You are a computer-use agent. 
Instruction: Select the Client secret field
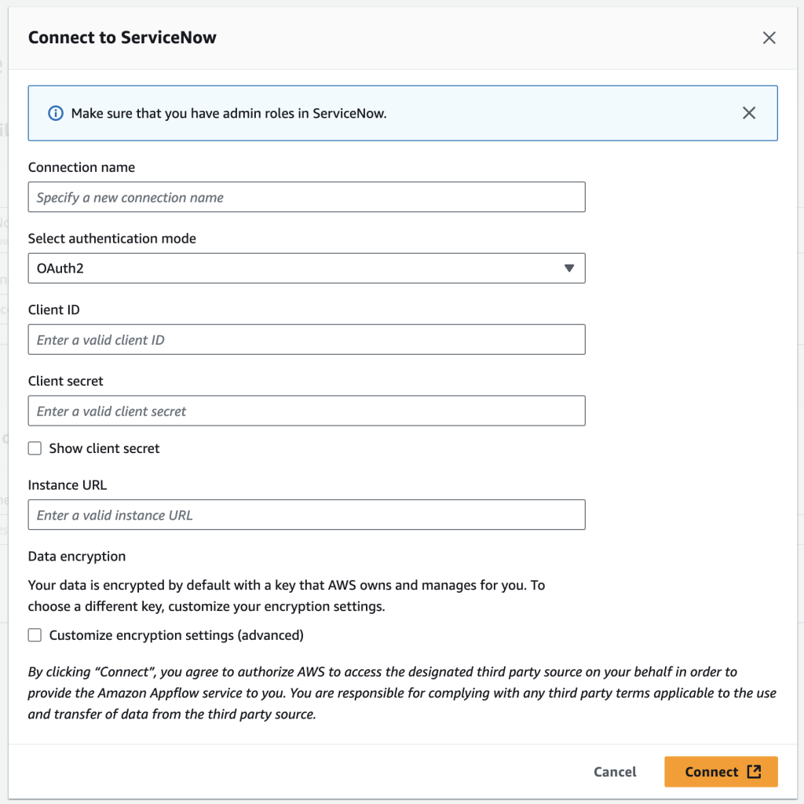point(306,411)
